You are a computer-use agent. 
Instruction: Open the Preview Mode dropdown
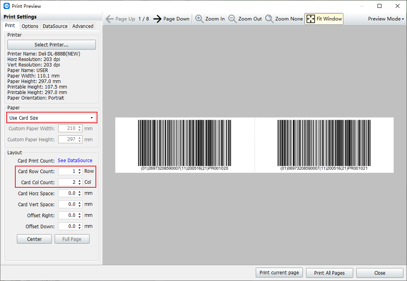386,19
